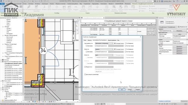Click the project browser vertical scrollbar
Screen dimensions: 188x105
click(x=23, y=60)
